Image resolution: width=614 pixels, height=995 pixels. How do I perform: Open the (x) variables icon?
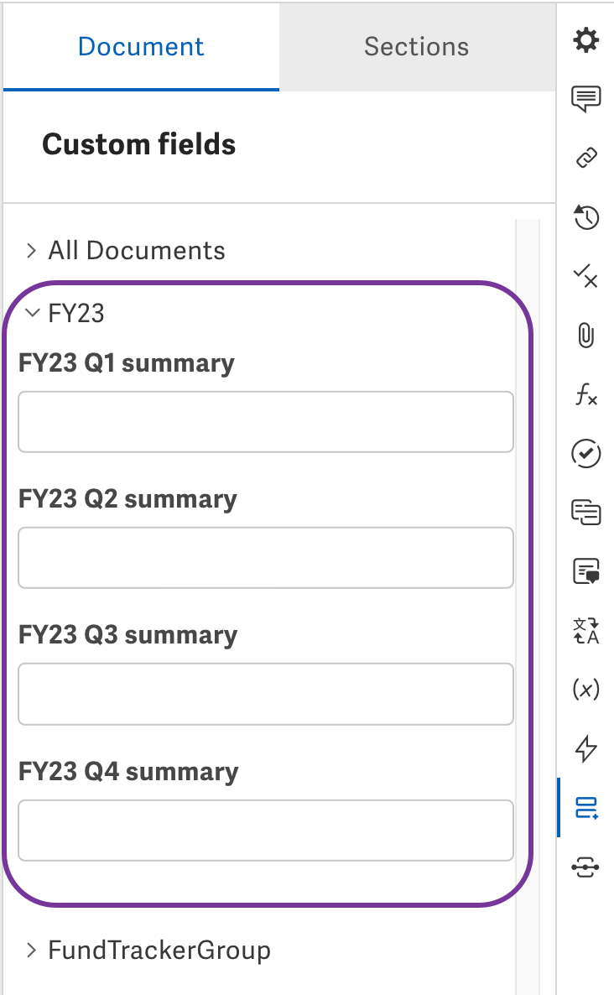point(586,689)
